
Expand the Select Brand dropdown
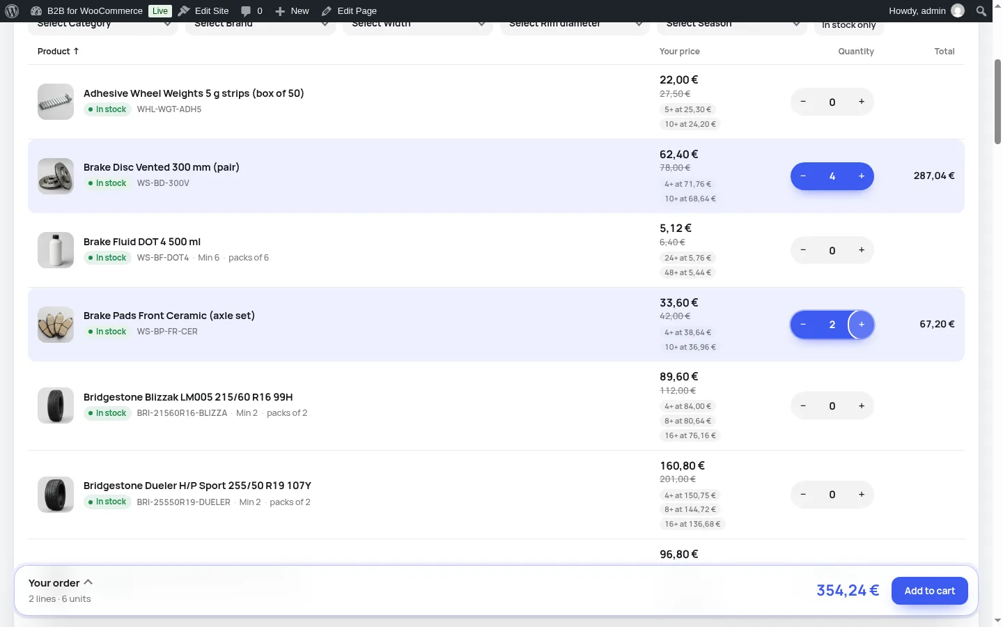click(x=261, y=25)
